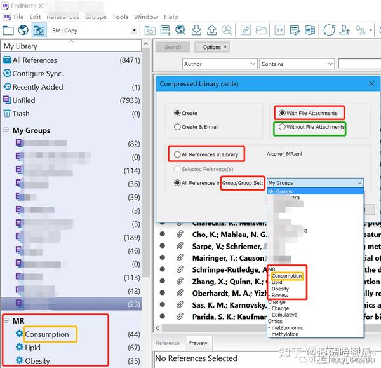Click the Export upload arrow icon
This screenshot has height=368, width=381.
pos(211,31)
